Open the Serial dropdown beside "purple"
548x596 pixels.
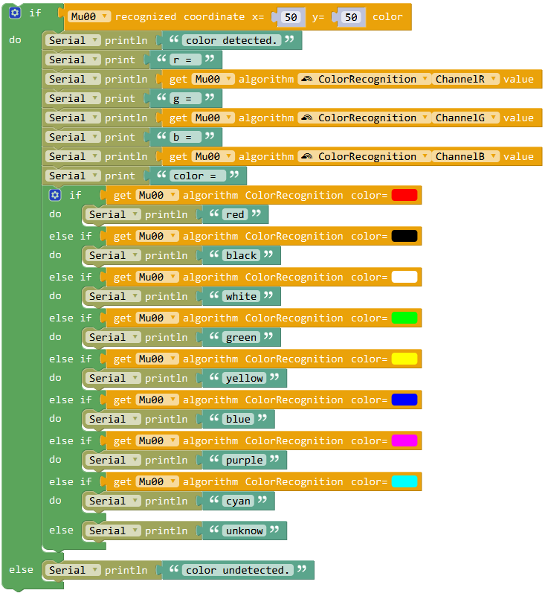click(113, 460)
